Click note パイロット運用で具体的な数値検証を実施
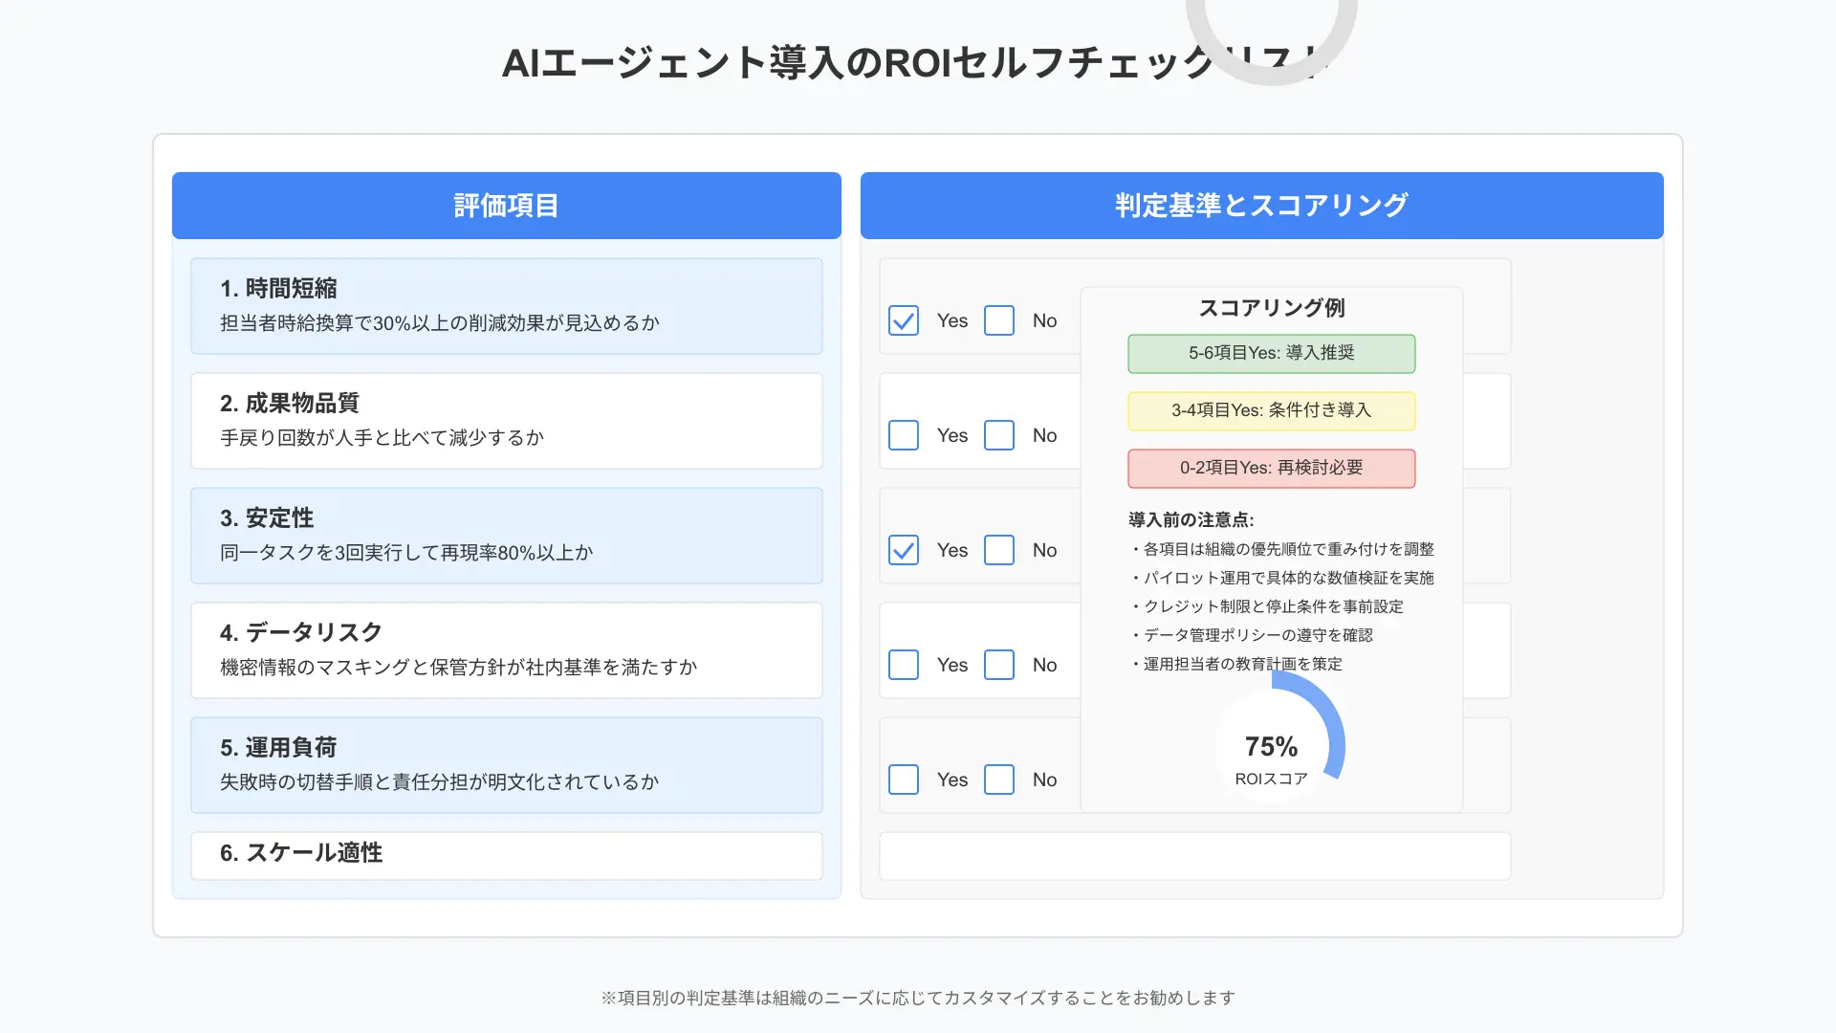1836x1033 pixels. (x=1281, y=578)
